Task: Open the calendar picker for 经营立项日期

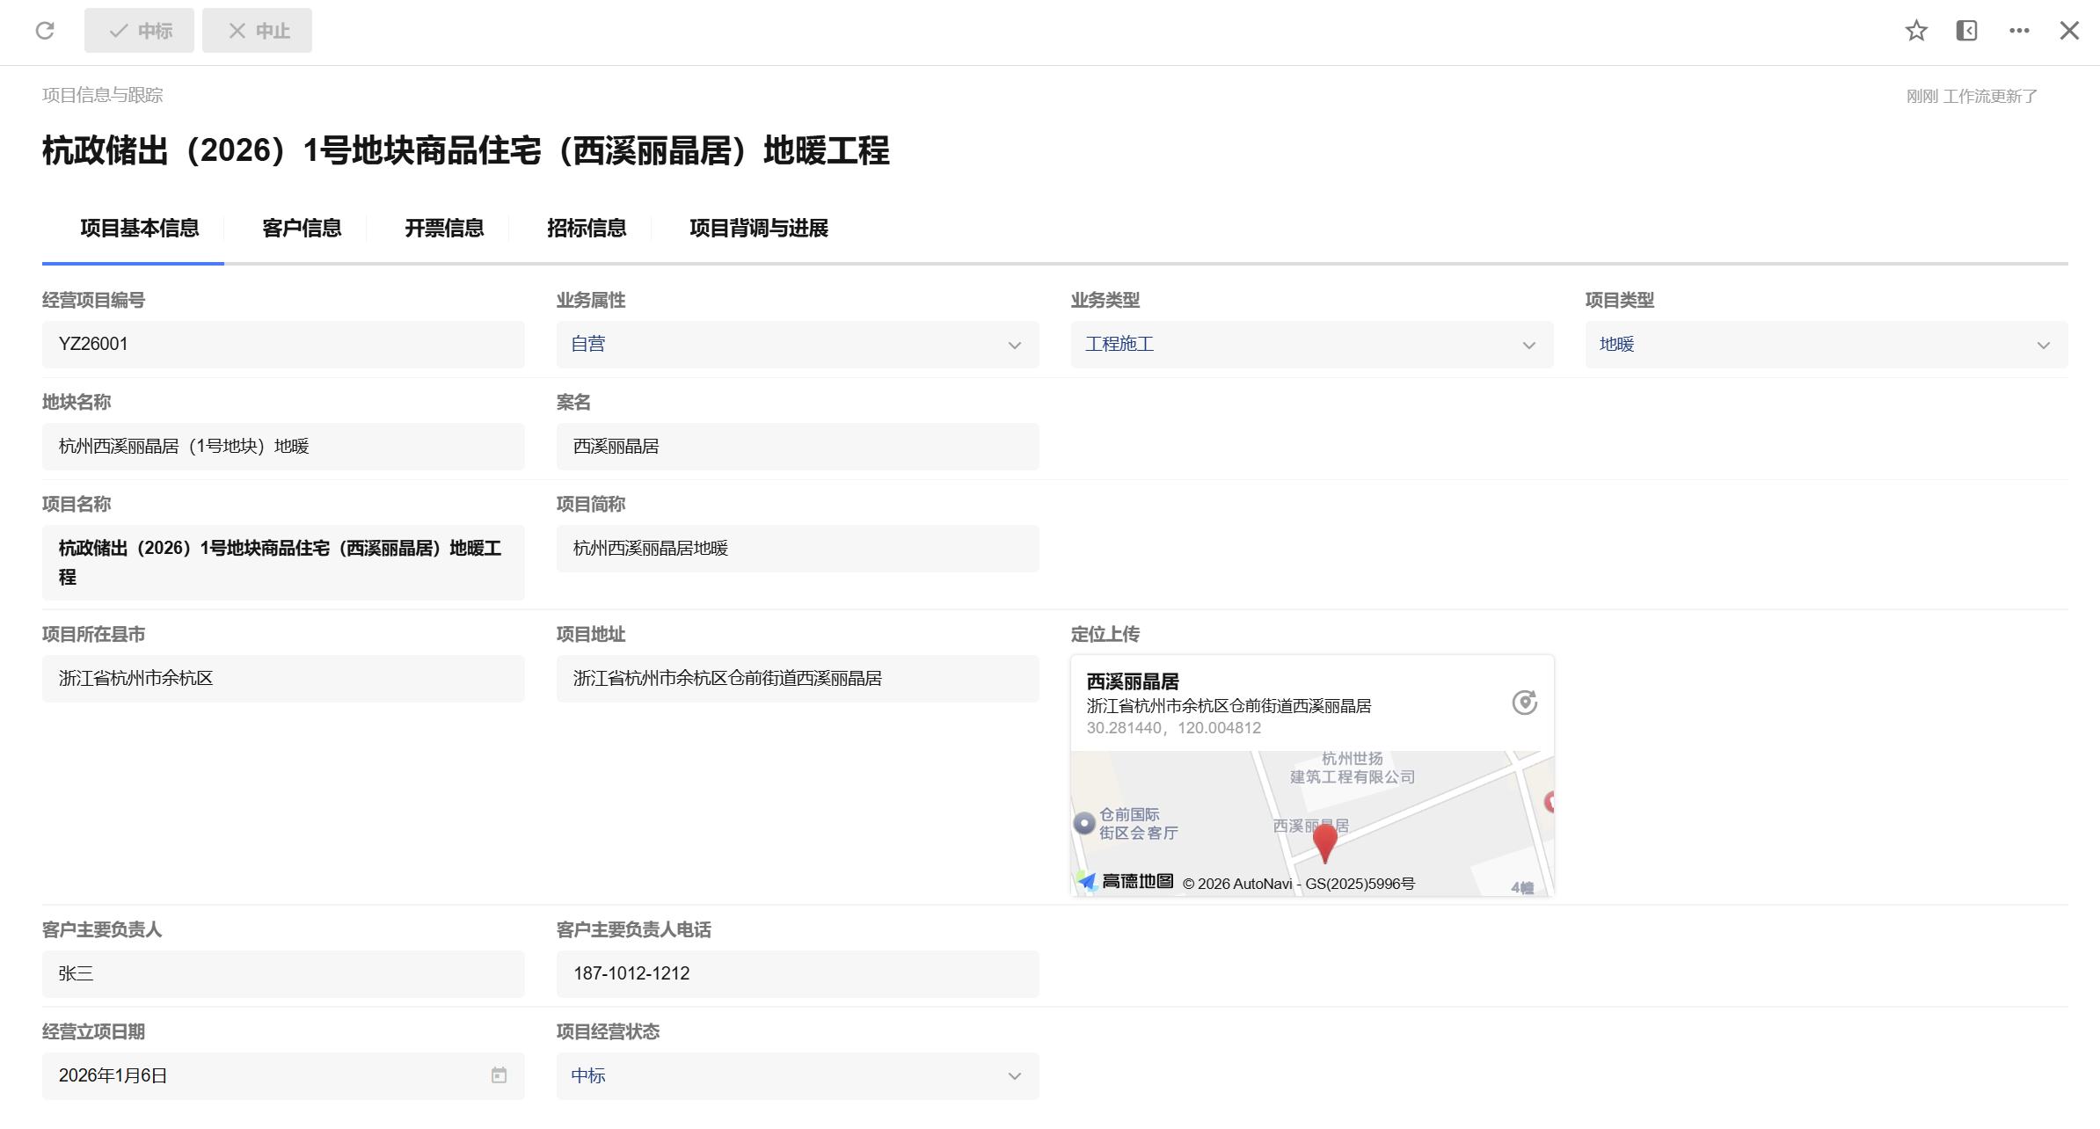Action: 499,1074
